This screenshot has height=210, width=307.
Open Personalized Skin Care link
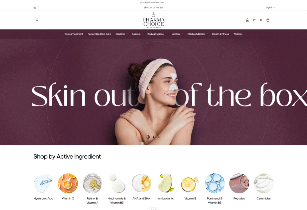point(99,34)
